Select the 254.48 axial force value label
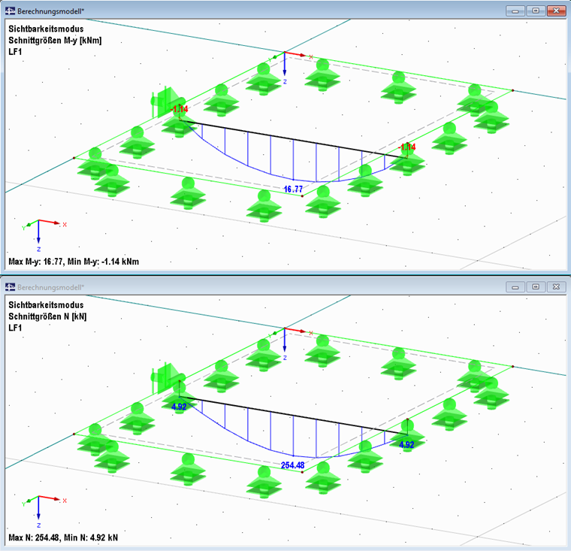This screenshot has height=551, width=571. [292, 465]
